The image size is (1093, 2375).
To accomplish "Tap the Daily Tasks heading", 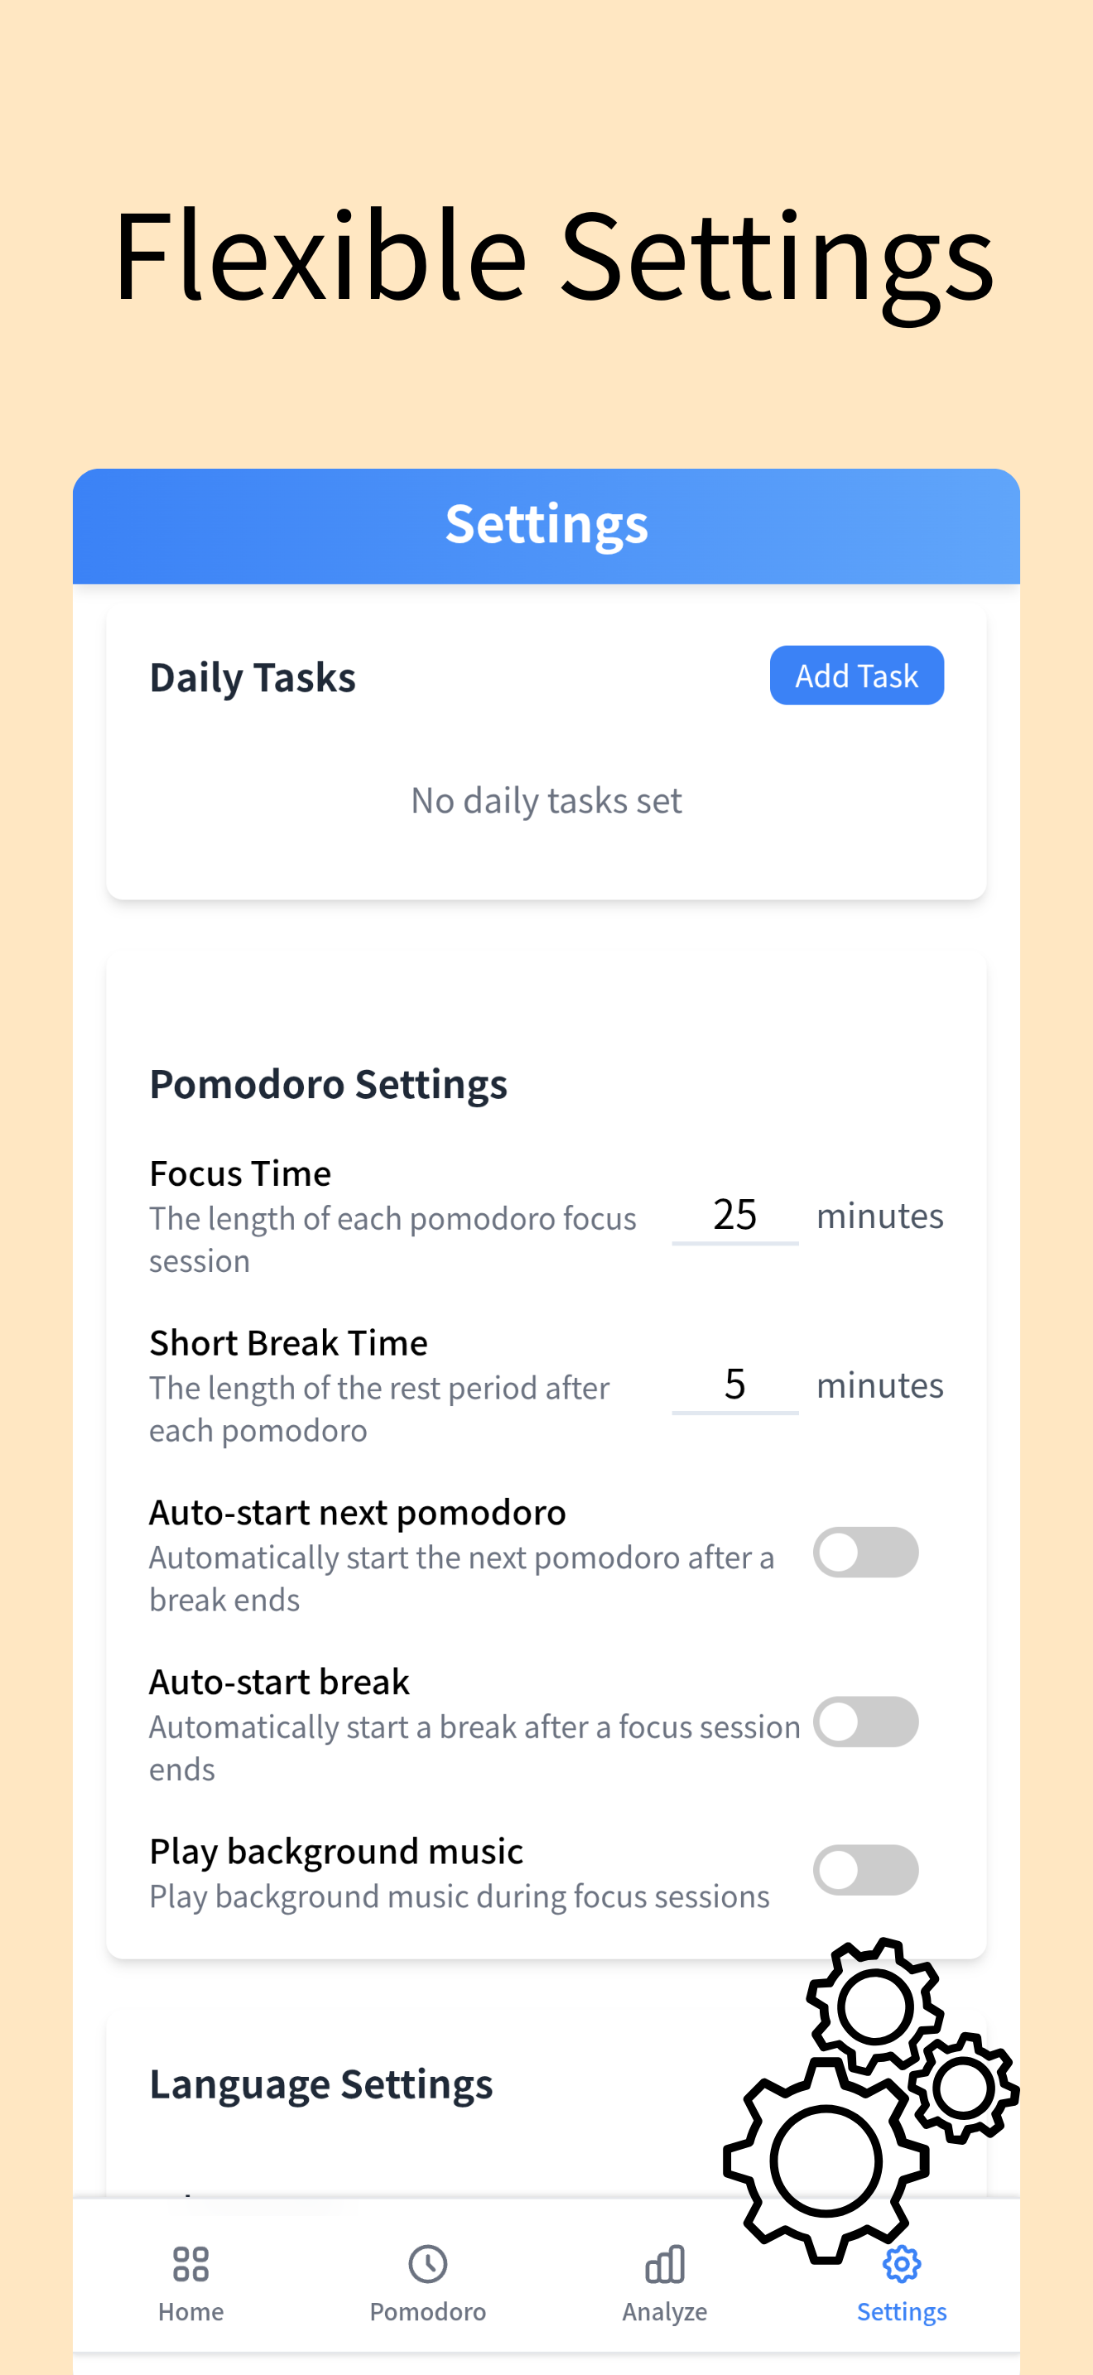I will [x=253, y=677].
